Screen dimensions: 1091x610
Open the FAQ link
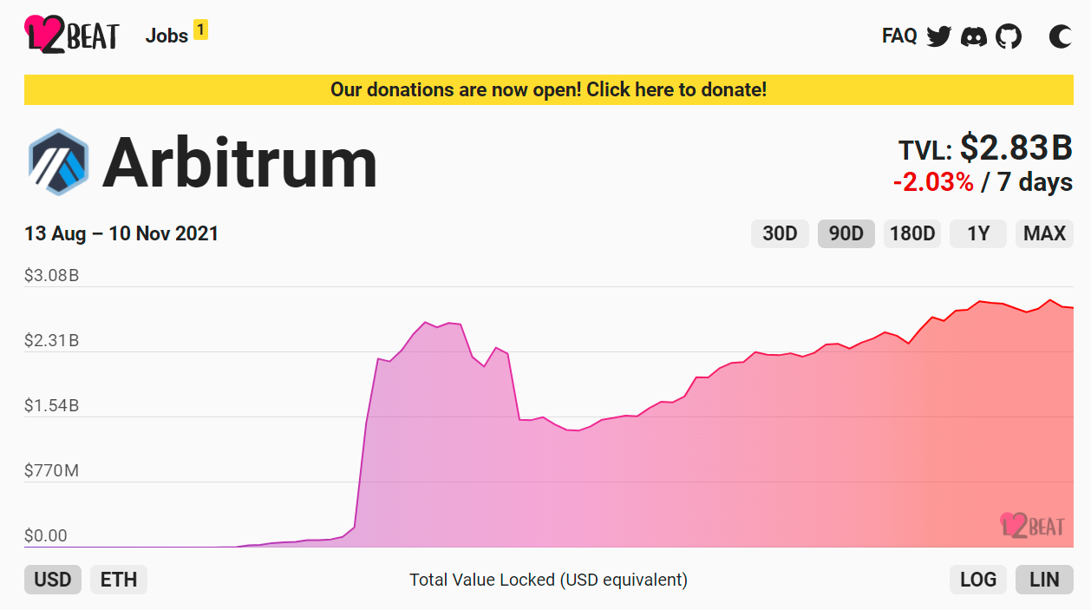(899, 36)
